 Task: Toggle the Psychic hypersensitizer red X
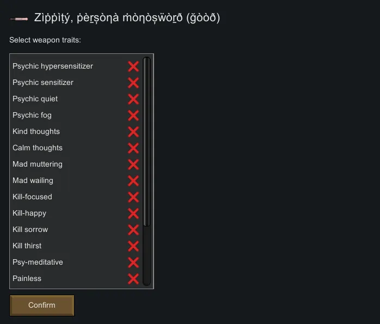click(133, 66)
